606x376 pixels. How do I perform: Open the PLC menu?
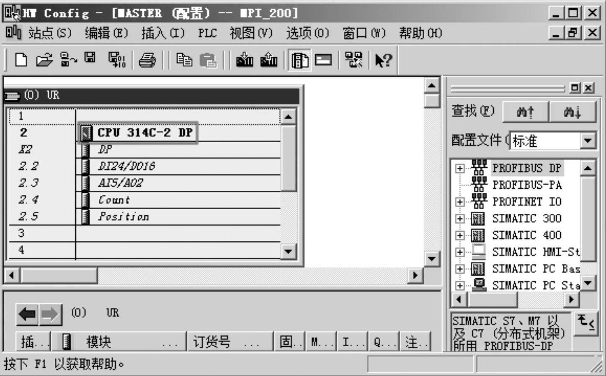207,33
